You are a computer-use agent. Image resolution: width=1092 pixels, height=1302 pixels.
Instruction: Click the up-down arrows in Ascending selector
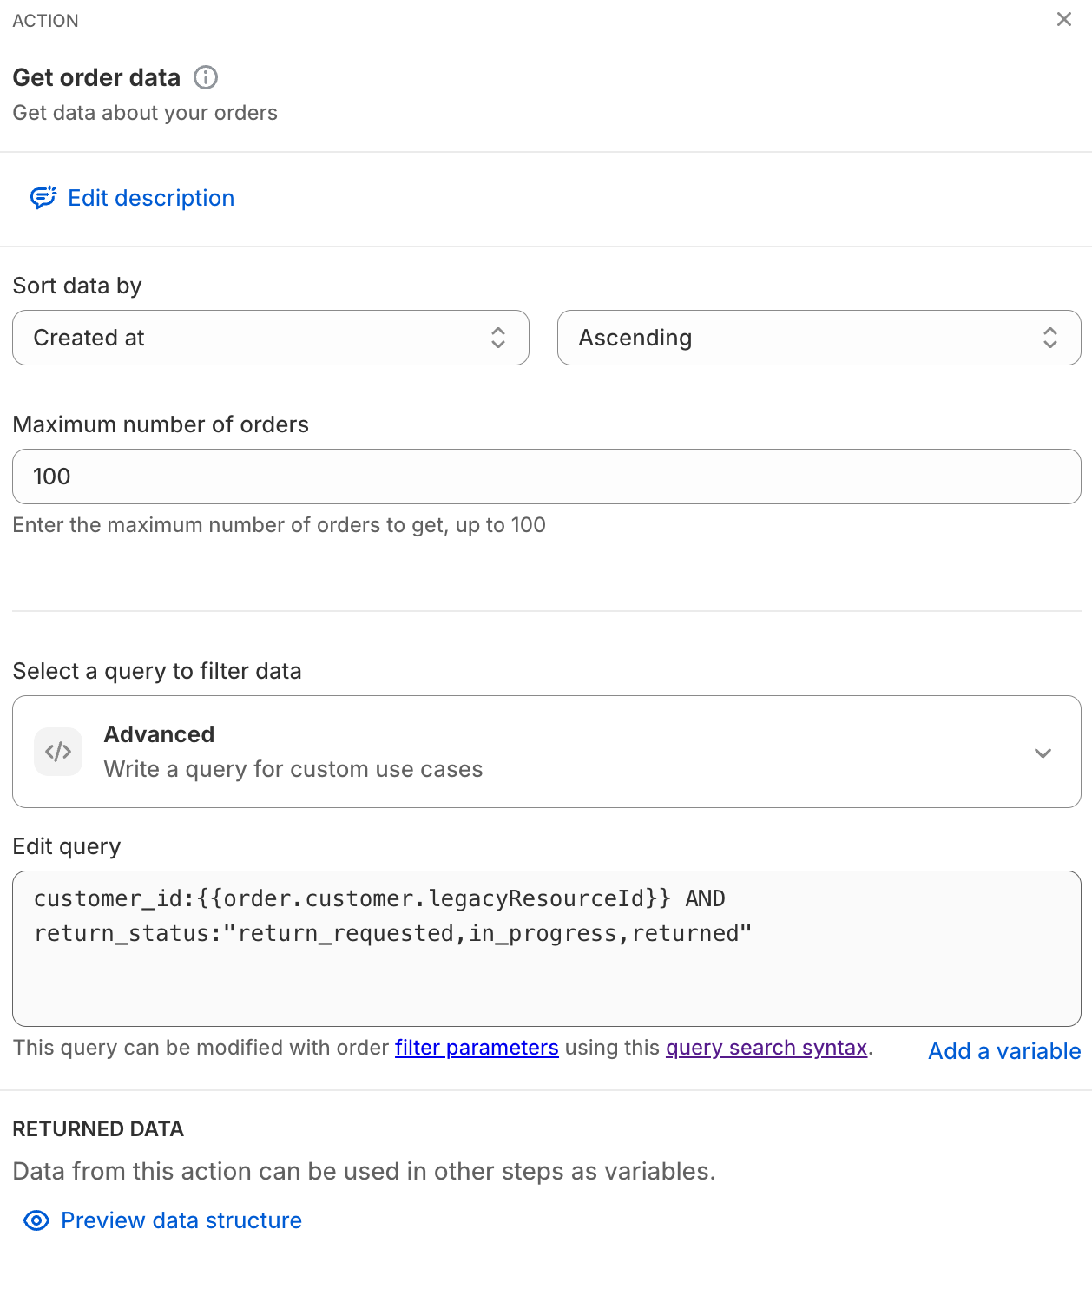tap(1050, 338)
